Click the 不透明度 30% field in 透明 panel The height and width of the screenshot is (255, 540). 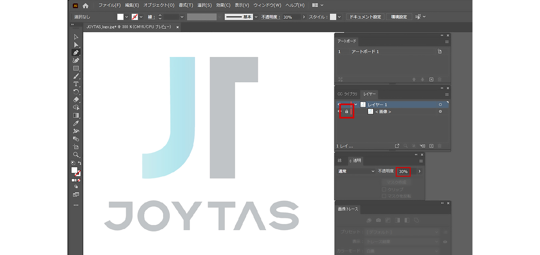(403, 172)
